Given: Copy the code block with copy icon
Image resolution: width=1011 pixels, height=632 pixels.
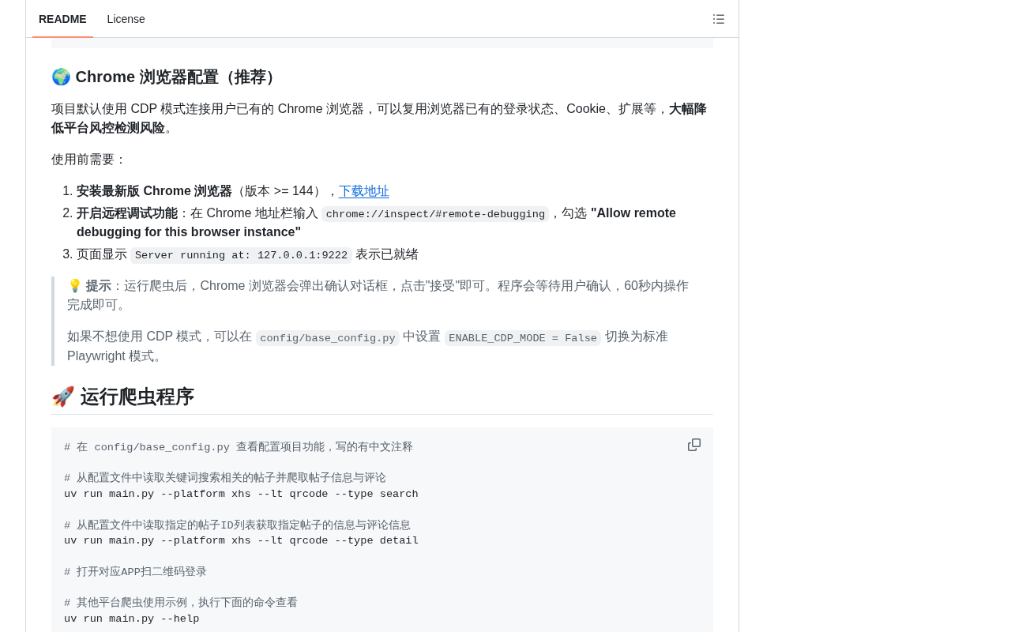Looking at the screenshot, I should tap(694, 445).
